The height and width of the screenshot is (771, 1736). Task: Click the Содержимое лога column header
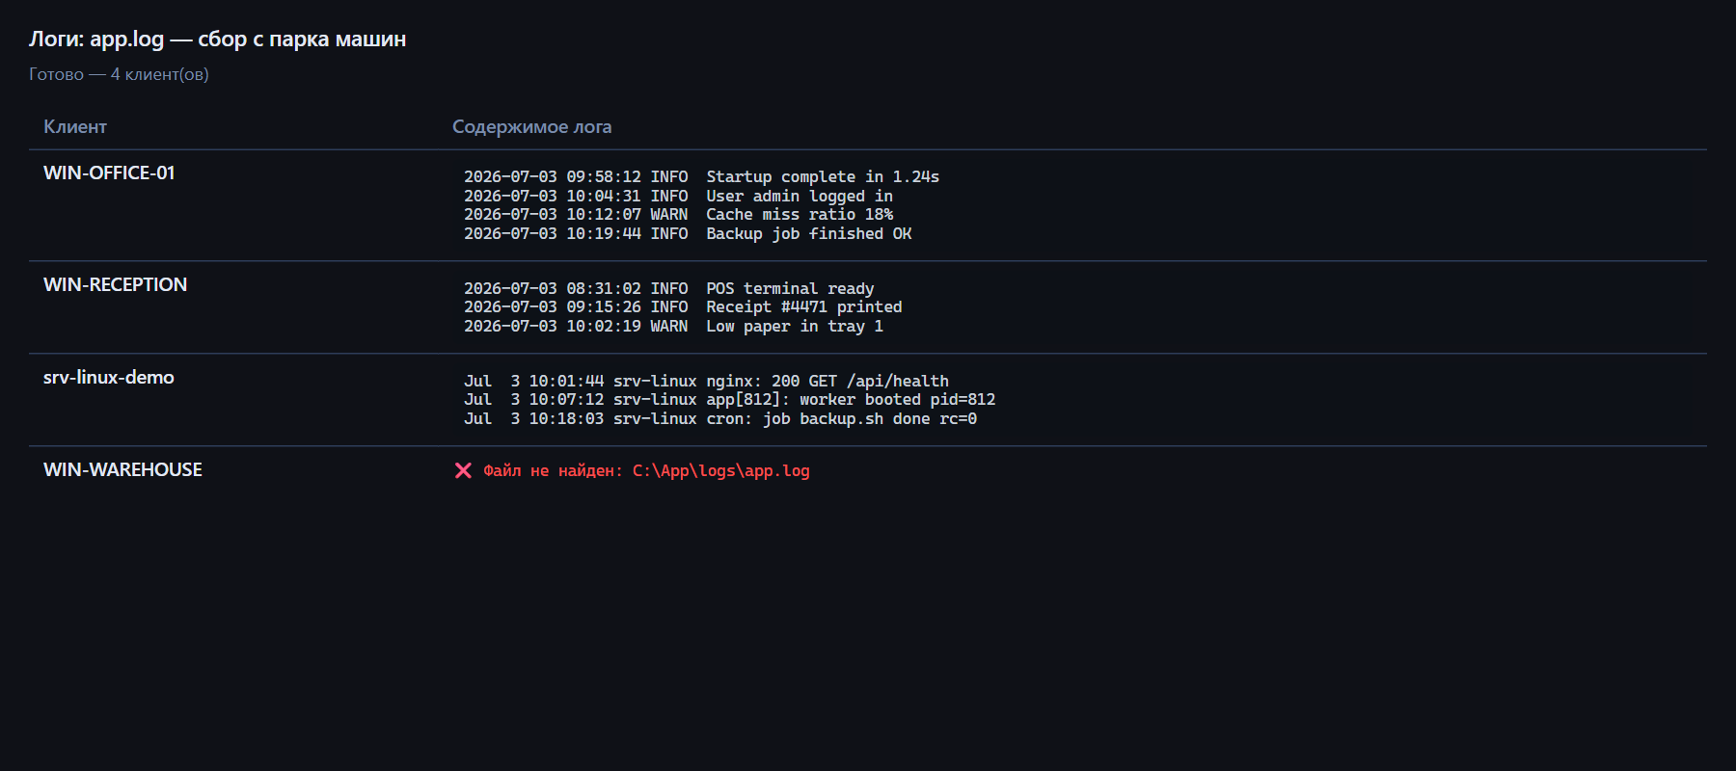531,127
